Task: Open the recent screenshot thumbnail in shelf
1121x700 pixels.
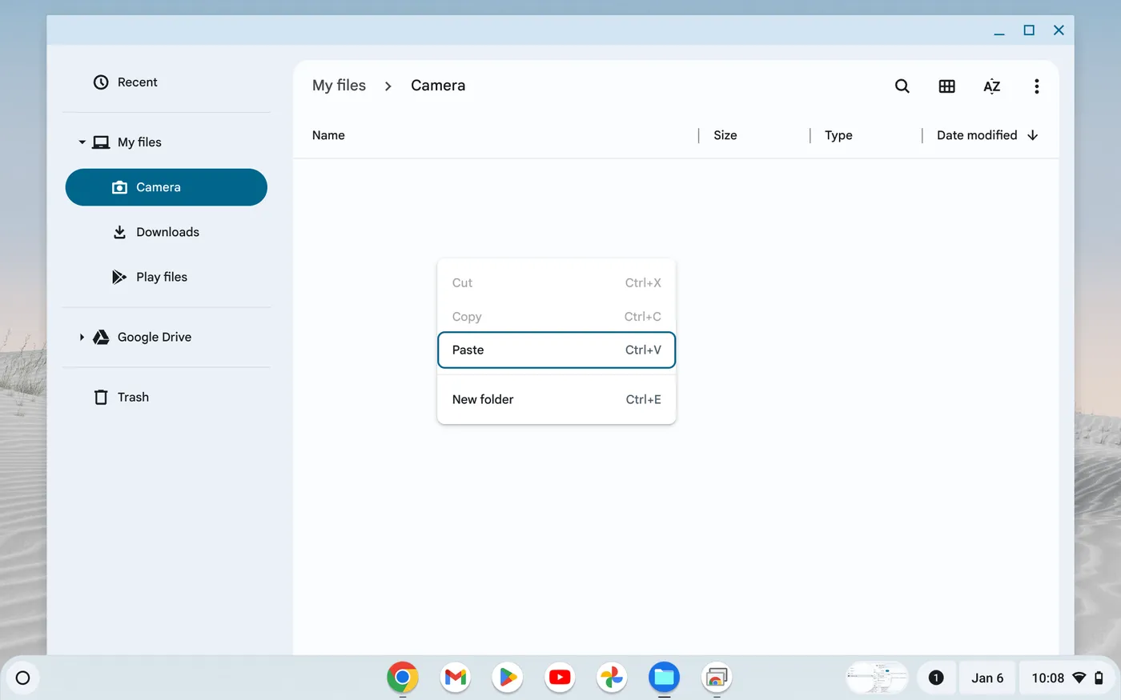Action: 878,678
